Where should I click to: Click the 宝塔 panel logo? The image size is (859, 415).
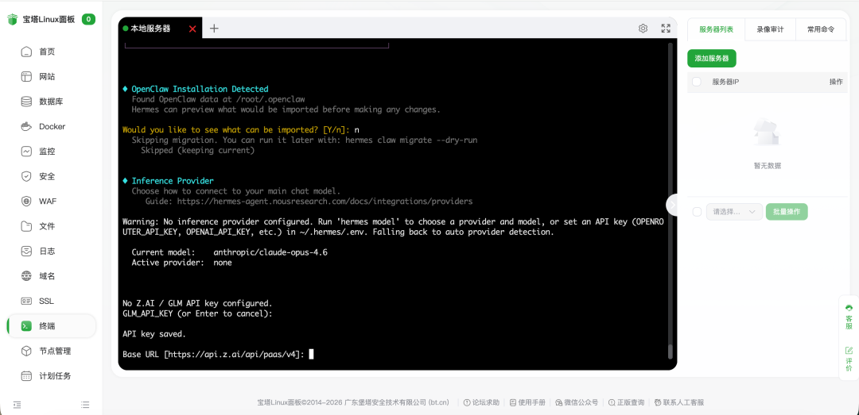[12, 20]
